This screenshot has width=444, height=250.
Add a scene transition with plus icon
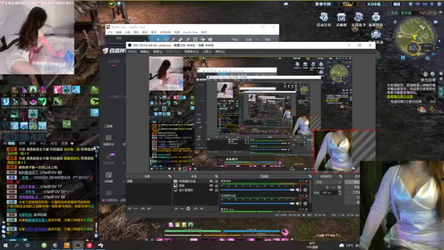327,187
